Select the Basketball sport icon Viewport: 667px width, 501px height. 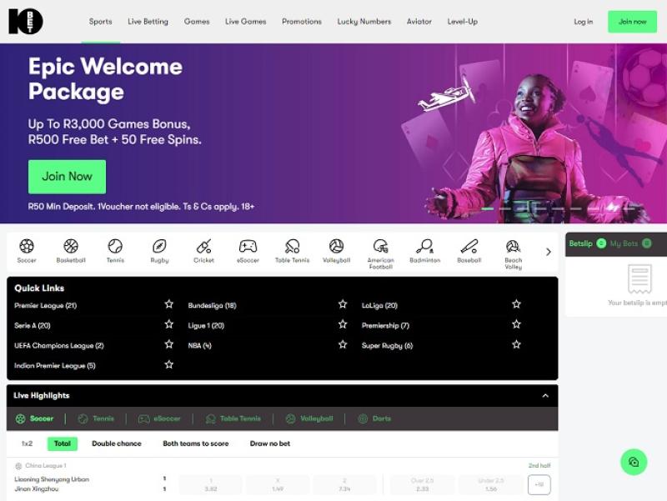tap(71, 247)
